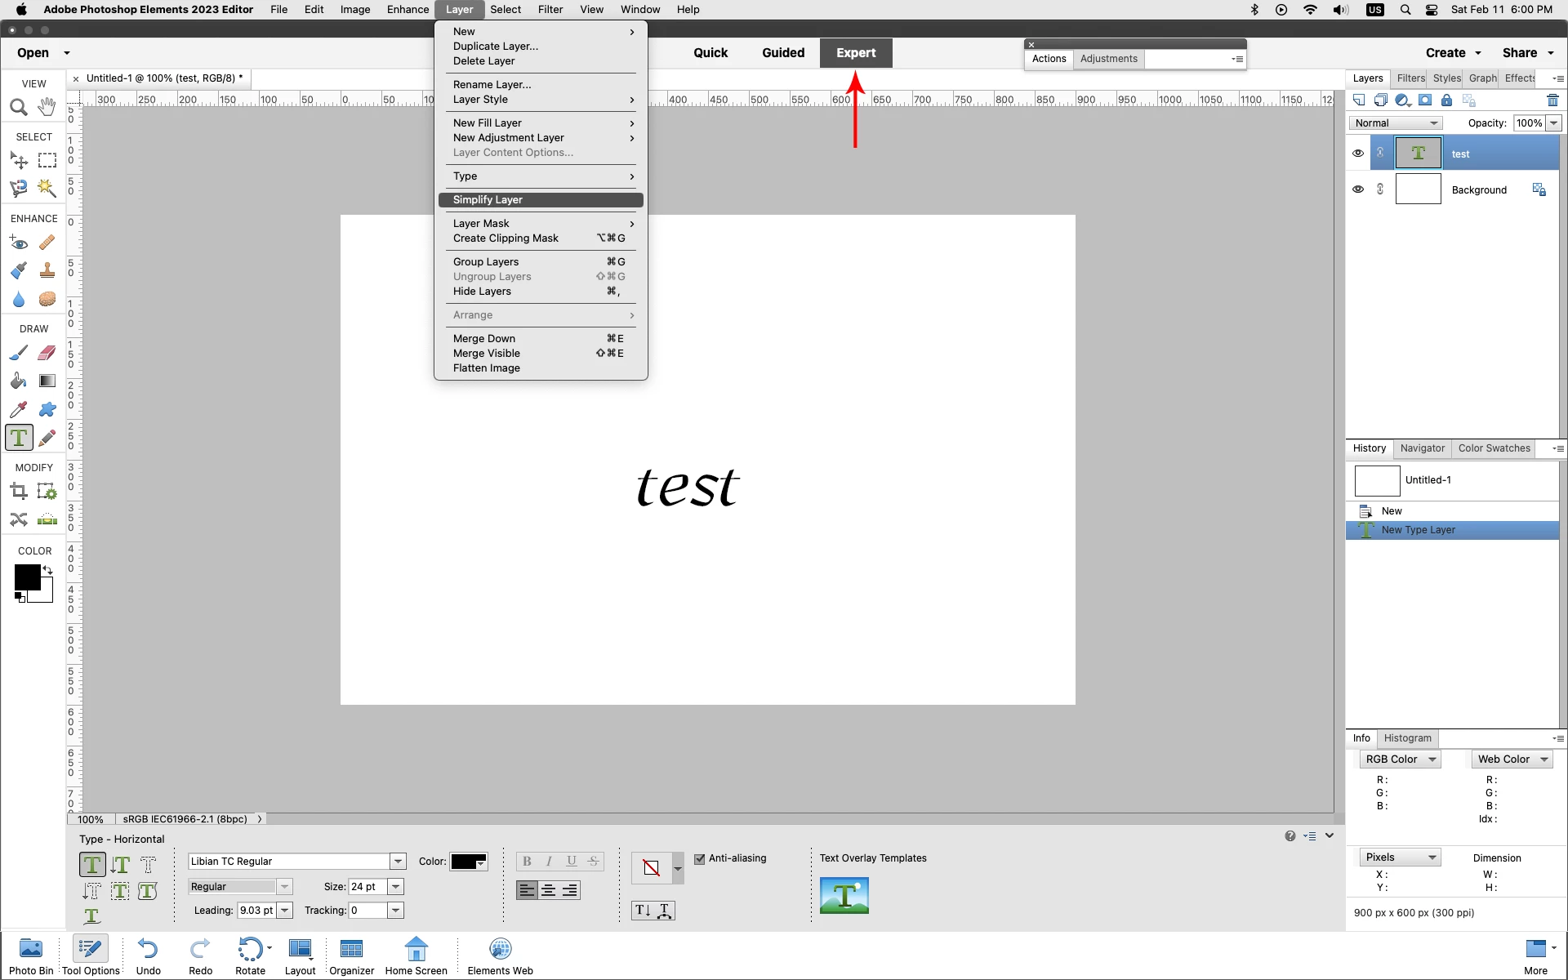
Task: Select the Zoom tool in toolbox
Action: (x=19, y=108)
